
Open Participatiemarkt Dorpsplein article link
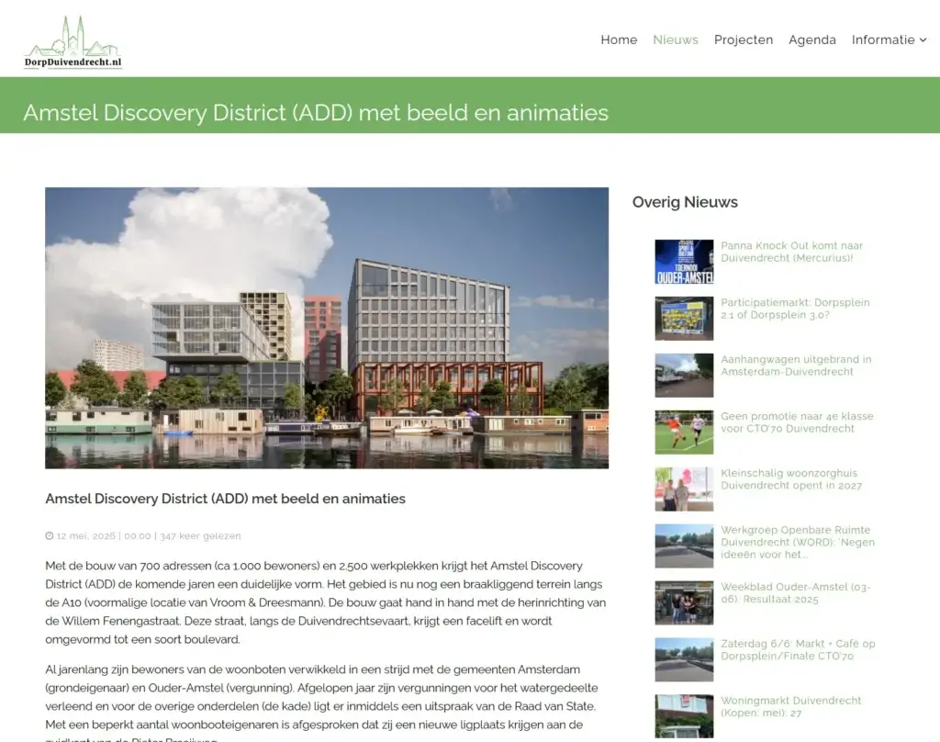coord(795,309)
